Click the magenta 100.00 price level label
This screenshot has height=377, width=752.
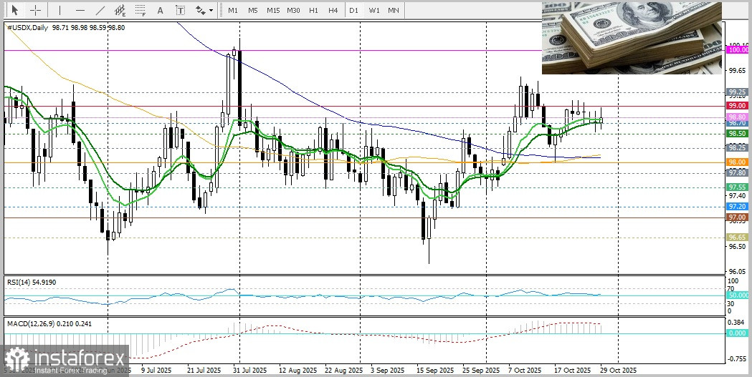coord(738,49)
